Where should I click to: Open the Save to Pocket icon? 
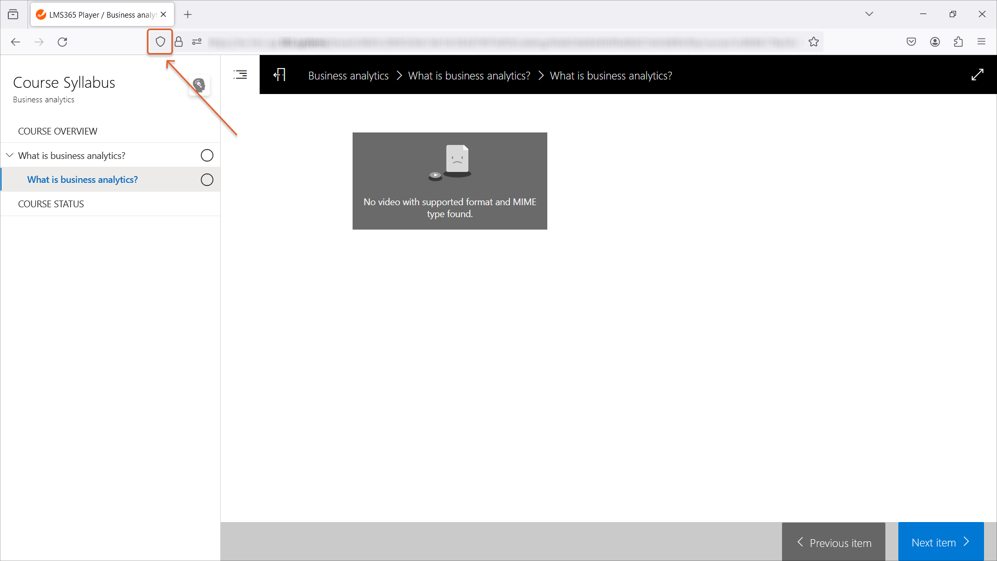pos(911,42)
